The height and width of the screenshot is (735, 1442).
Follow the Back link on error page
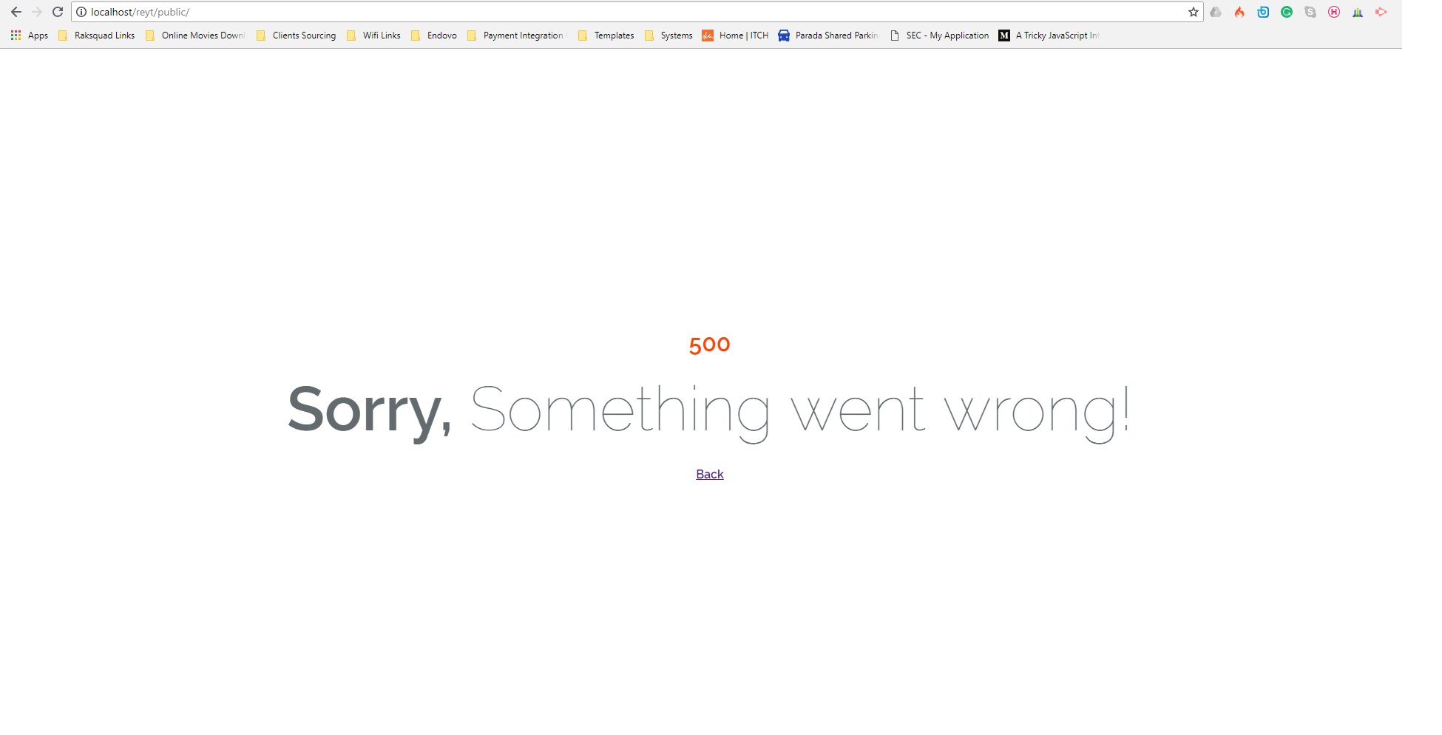[710, 474]
